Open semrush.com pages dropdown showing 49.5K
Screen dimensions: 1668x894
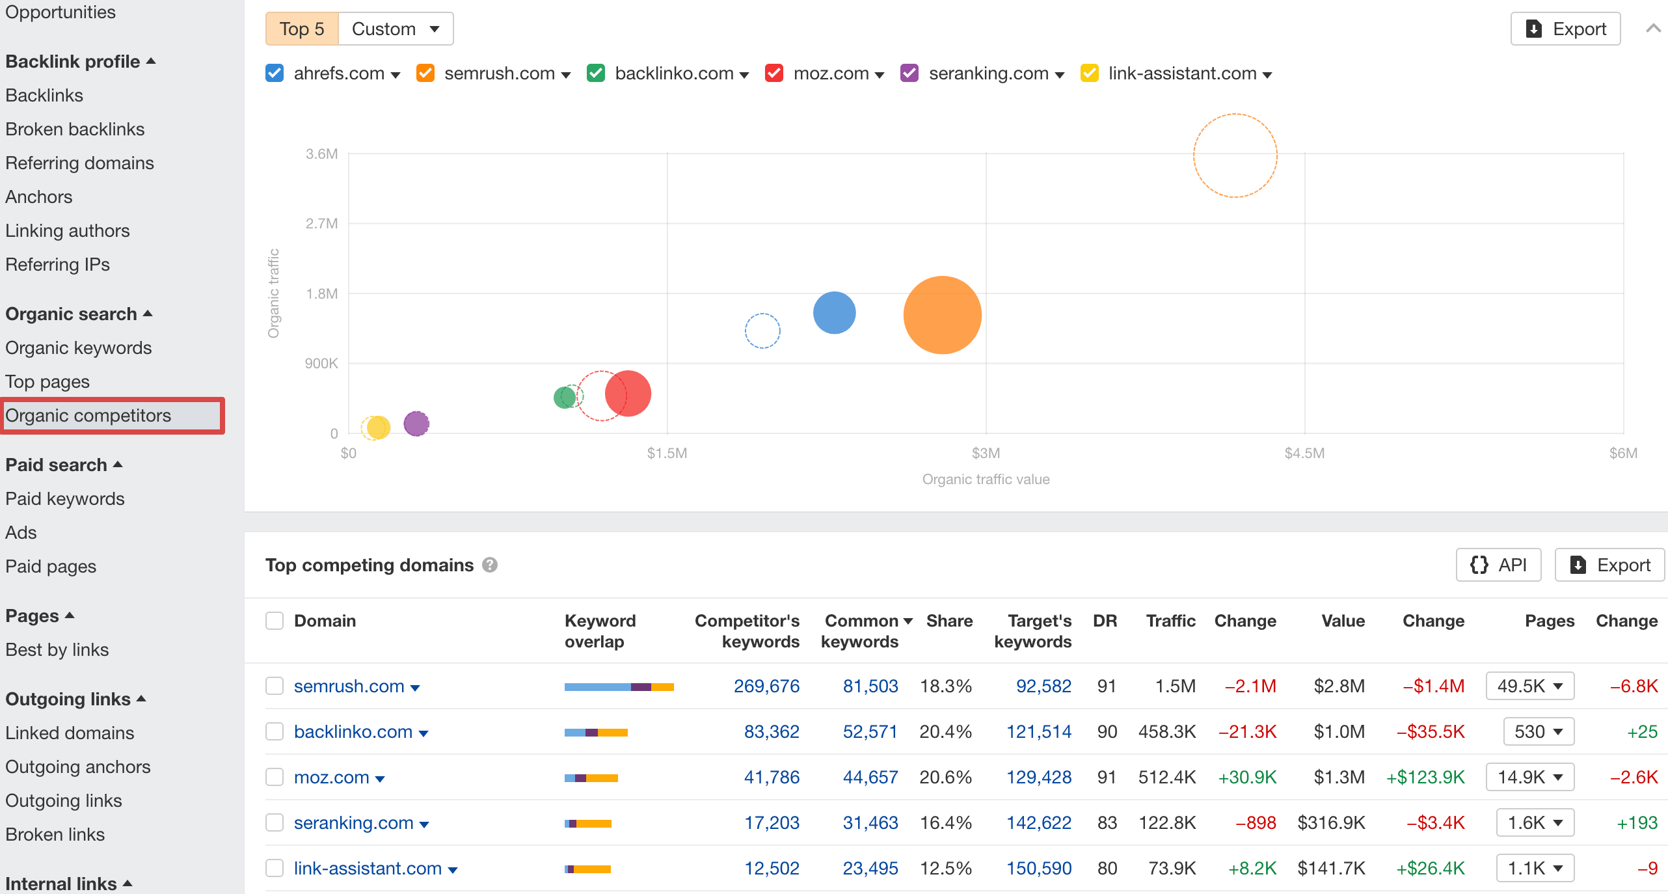pyautogui.click(x=1530, y=686)
